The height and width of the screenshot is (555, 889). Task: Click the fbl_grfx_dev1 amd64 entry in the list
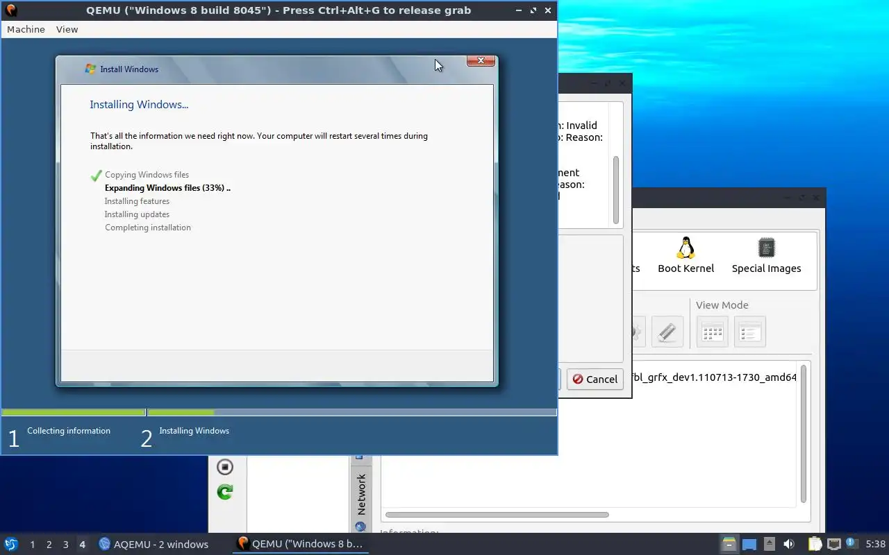(715, 377)
